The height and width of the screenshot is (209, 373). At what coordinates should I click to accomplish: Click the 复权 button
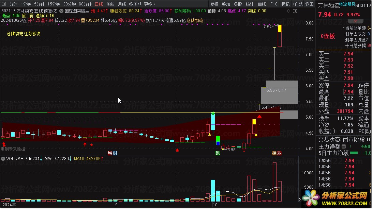tap(214, 4)
